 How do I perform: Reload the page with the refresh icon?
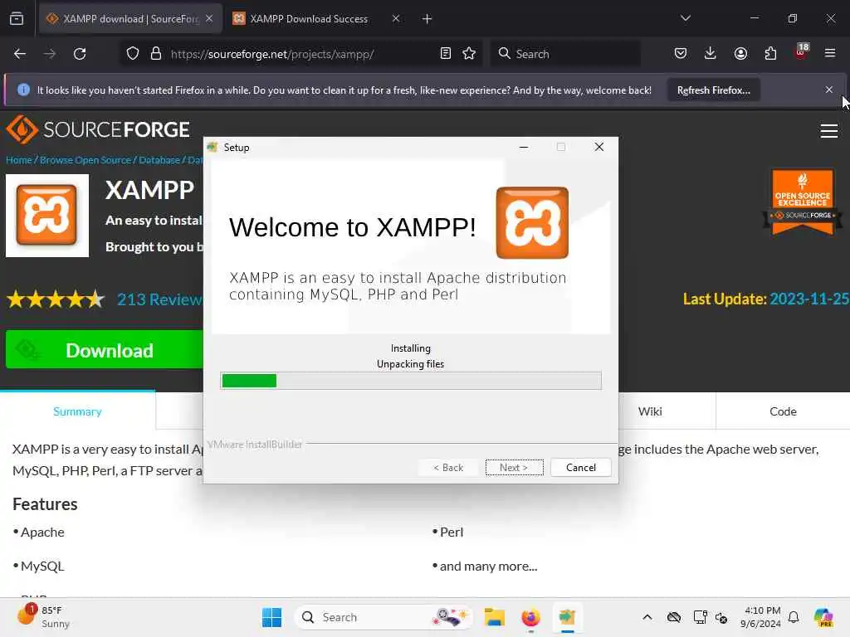pos(80,54)
